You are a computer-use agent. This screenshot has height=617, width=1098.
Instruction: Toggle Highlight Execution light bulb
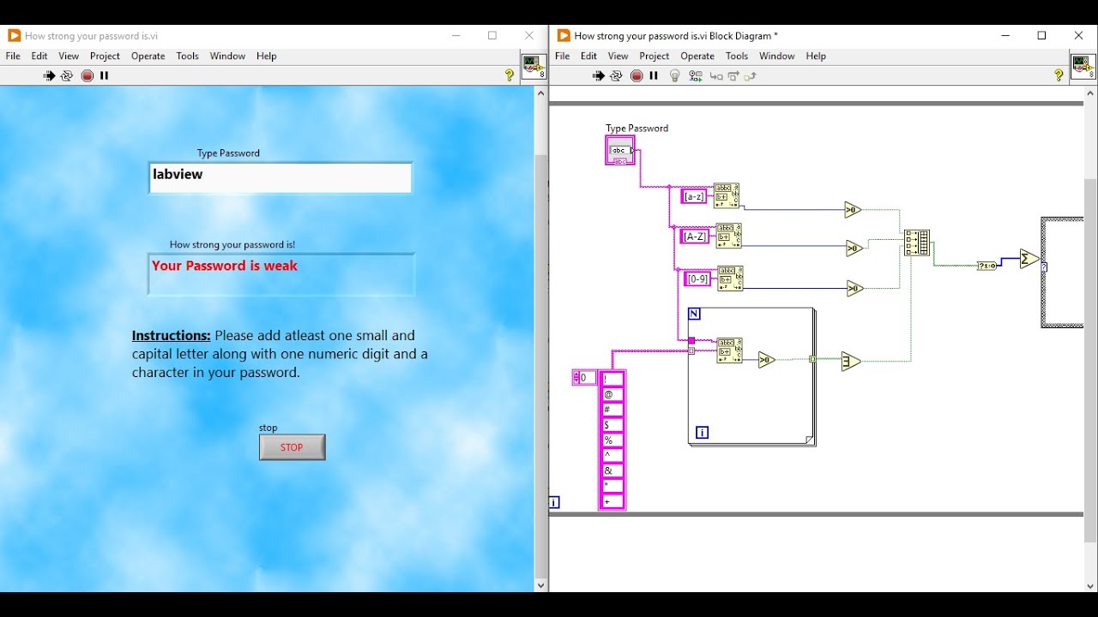click(x=675, y=75)
